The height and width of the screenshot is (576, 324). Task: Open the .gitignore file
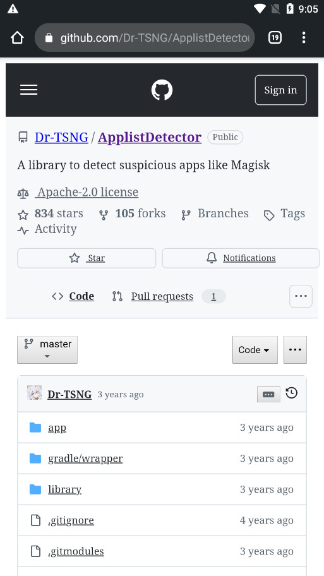pyautogui.click(x=71, y=520)
